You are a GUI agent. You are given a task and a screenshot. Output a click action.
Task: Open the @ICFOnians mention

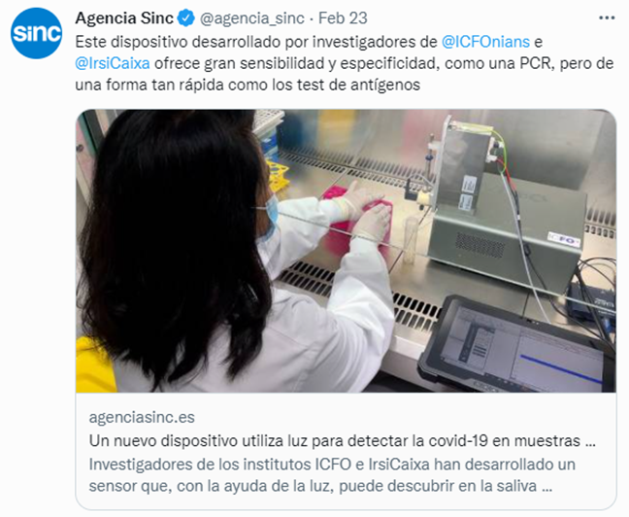[x=485, y=42]
